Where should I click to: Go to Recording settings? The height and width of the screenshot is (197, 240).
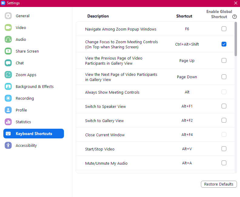pyautogui.click(x=34, y=98)
